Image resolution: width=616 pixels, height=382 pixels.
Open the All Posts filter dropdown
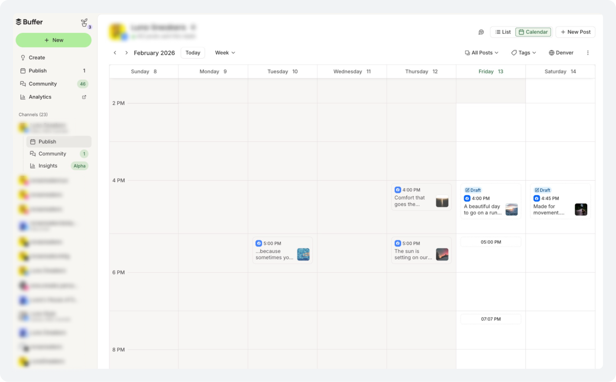[x=482, y=53]
